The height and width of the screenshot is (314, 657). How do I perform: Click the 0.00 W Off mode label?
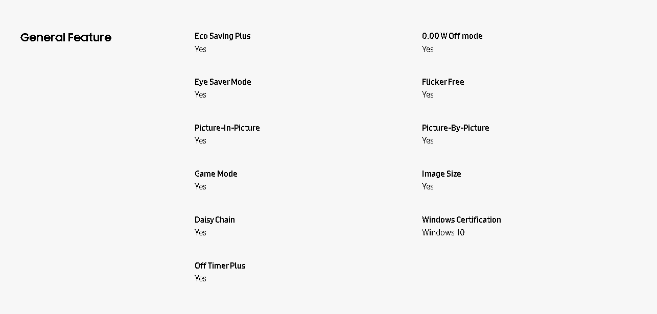point(452,36)
